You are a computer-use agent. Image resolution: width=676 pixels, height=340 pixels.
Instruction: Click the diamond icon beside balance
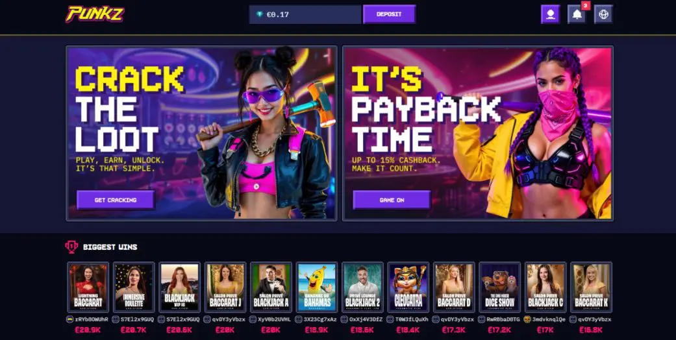[260, 14]
